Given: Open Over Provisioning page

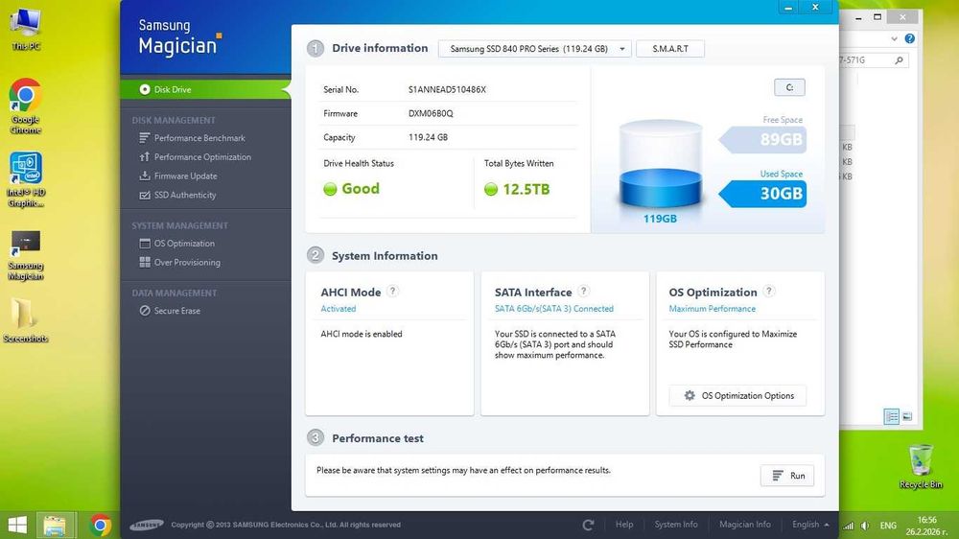Looking at the screenshot, I should (x=187, y=263).
